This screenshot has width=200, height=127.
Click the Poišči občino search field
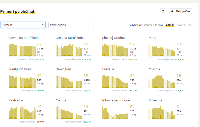pyautogui.click(x=71, y=25)
